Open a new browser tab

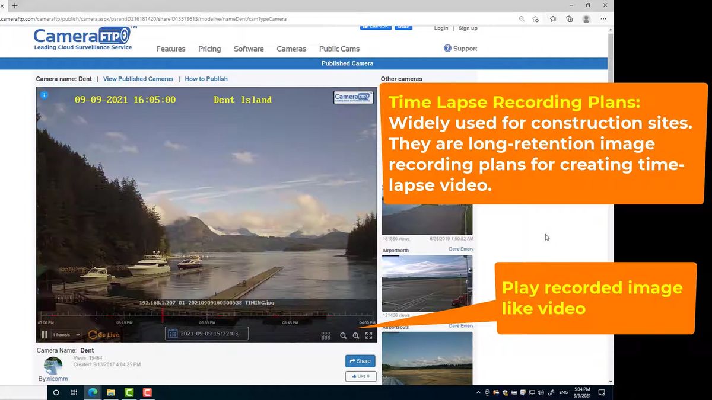coord(14,5)
